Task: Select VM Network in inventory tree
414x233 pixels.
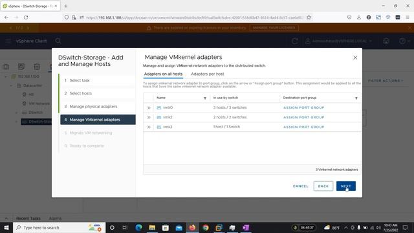Action: (39, 104)
